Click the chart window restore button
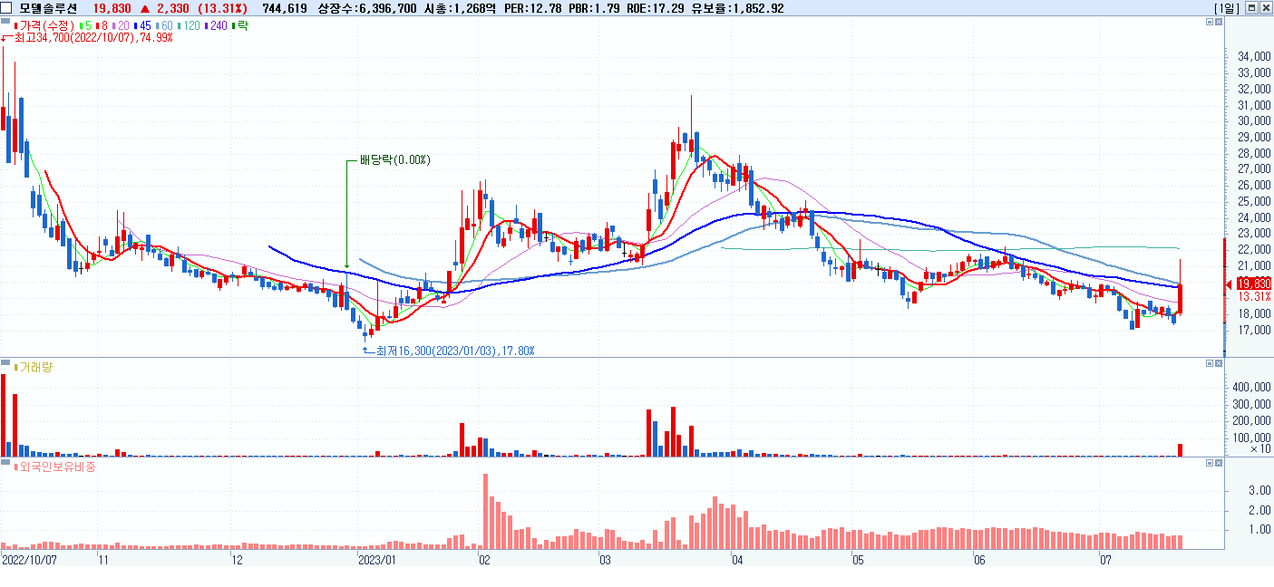This screenshot has width=1274, height=587. coord(1251,8)
